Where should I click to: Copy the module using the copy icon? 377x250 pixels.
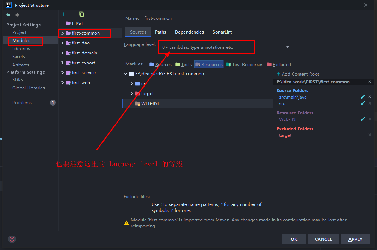pyautogui.click(x=81, y=14)
